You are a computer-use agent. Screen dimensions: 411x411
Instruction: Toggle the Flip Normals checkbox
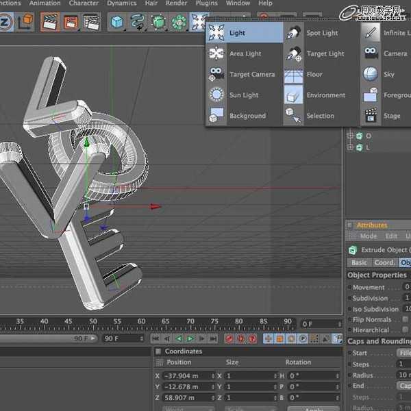406,319
